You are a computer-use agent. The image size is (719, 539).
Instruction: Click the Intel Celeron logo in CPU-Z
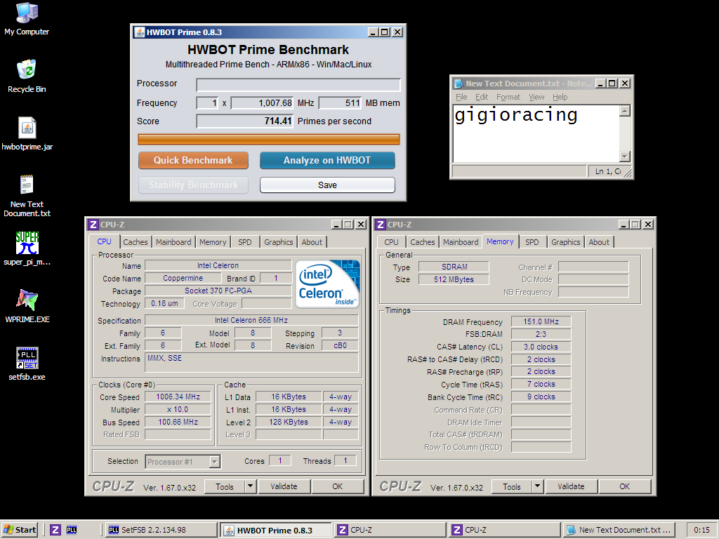[x=327, y=284]
